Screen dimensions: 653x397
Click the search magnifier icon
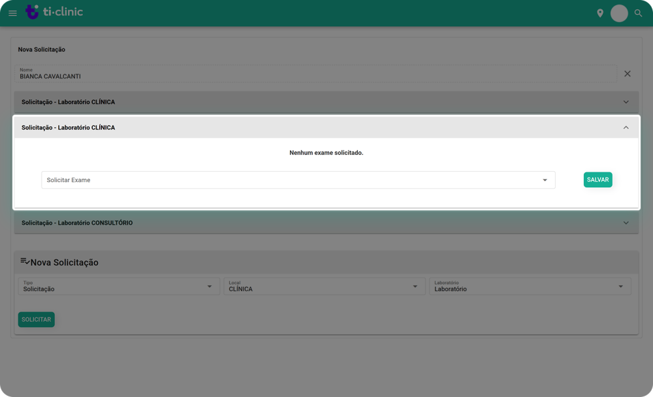tap(638, 13)
